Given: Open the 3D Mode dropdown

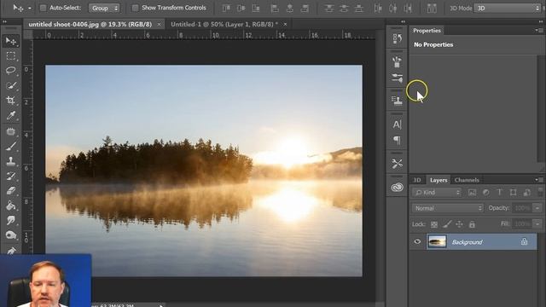Looking at the screenshot, I should tap(507, 8).
